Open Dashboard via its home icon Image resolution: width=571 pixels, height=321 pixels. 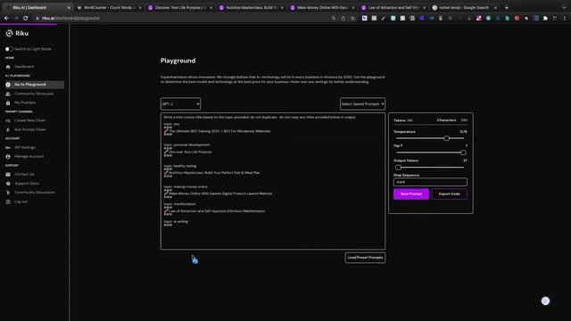tap(8, 67)
